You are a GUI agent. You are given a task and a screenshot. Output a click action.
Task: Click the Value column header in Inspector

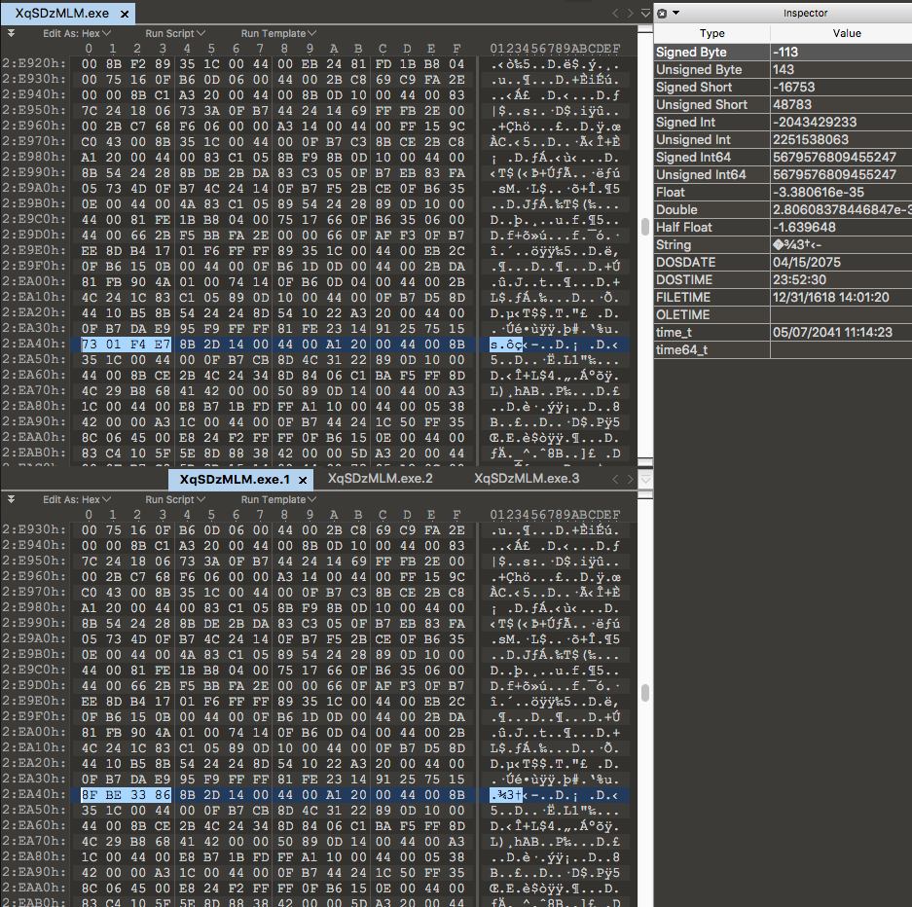(847, 33)
